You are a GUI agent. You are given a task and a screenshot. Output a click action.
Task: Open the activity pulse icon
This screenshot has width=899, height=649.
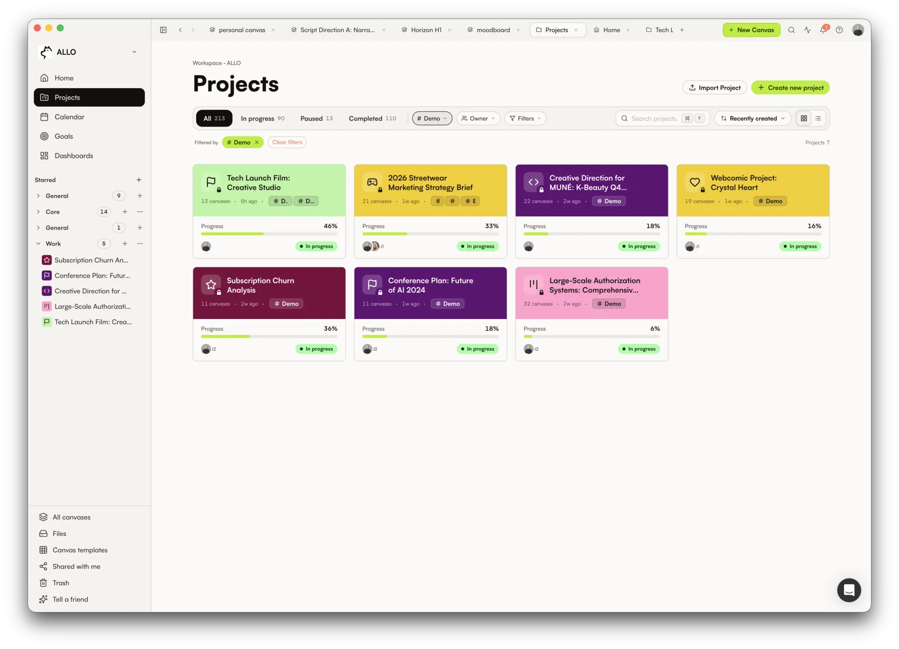point(807,30)
